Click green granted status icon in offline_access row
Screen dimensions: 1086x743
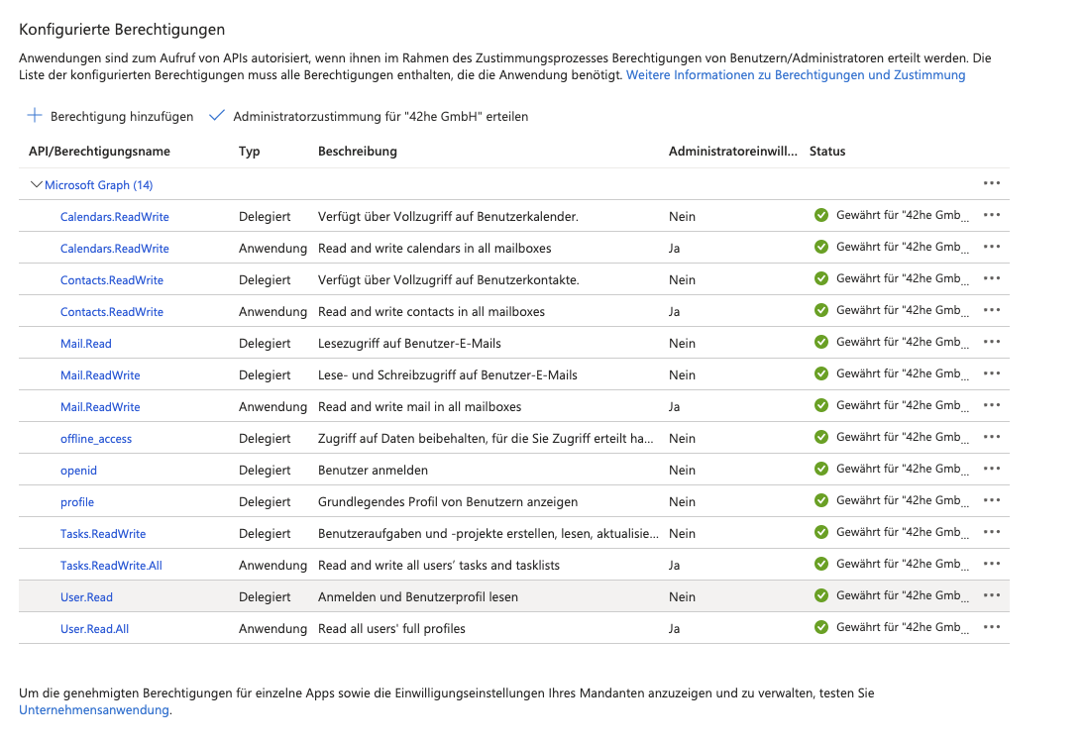[x=821, y=438]
